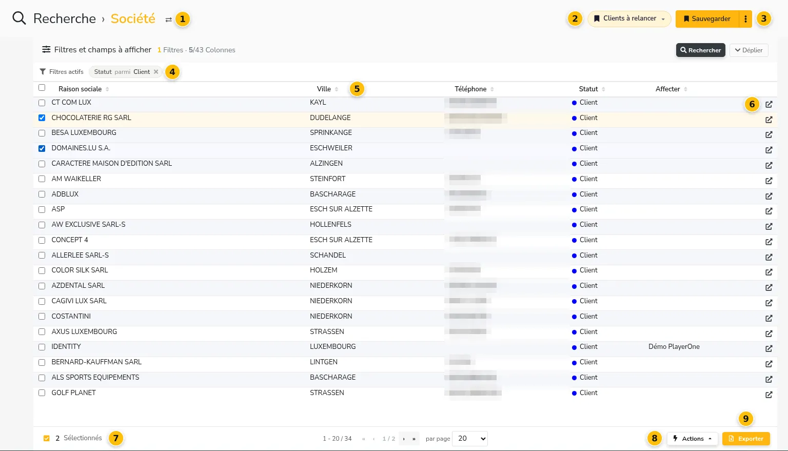Sort by Ville column arrows
Viewport: 788px width, 451px height.
(x=337, y=89)
